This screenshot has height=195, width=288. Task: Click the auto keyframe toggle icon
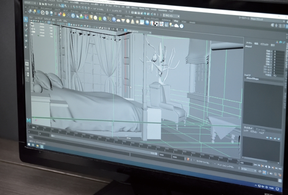tap(275, 174)
